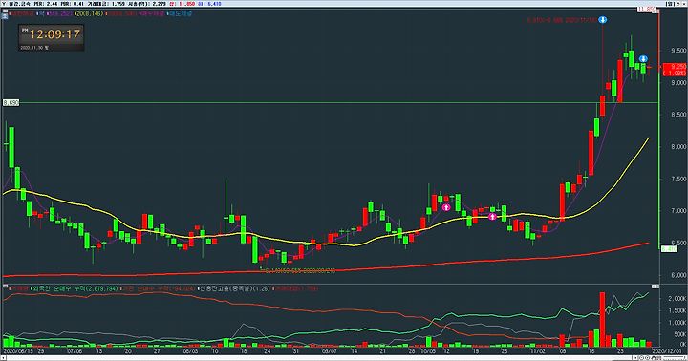The height and width of the screenshot is (361, 688).
Task: Click the 2,000K volume axis label
Action: (677, 298)
